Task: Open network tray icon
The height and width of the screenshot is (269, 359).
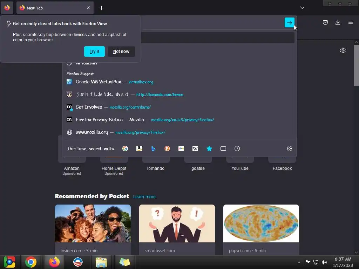Action: pyautogui.click(x=316, y=262)
